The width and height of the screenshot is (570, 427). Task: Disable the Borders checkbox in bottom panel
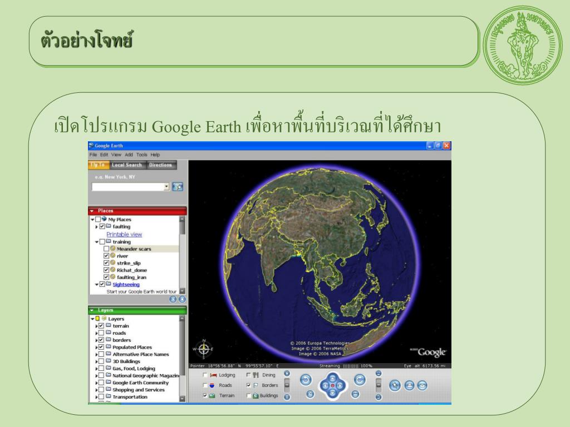coord(249,385)
